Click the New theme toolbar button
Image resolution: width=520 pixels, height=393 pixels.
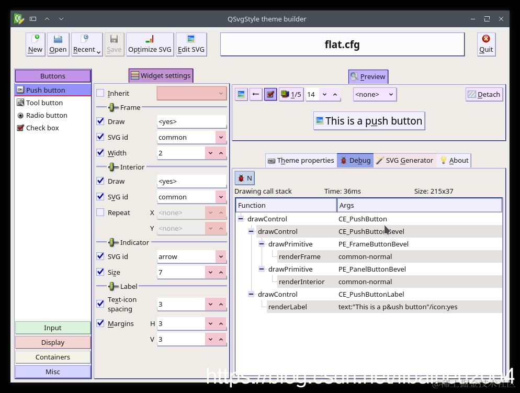coord(35,44)
